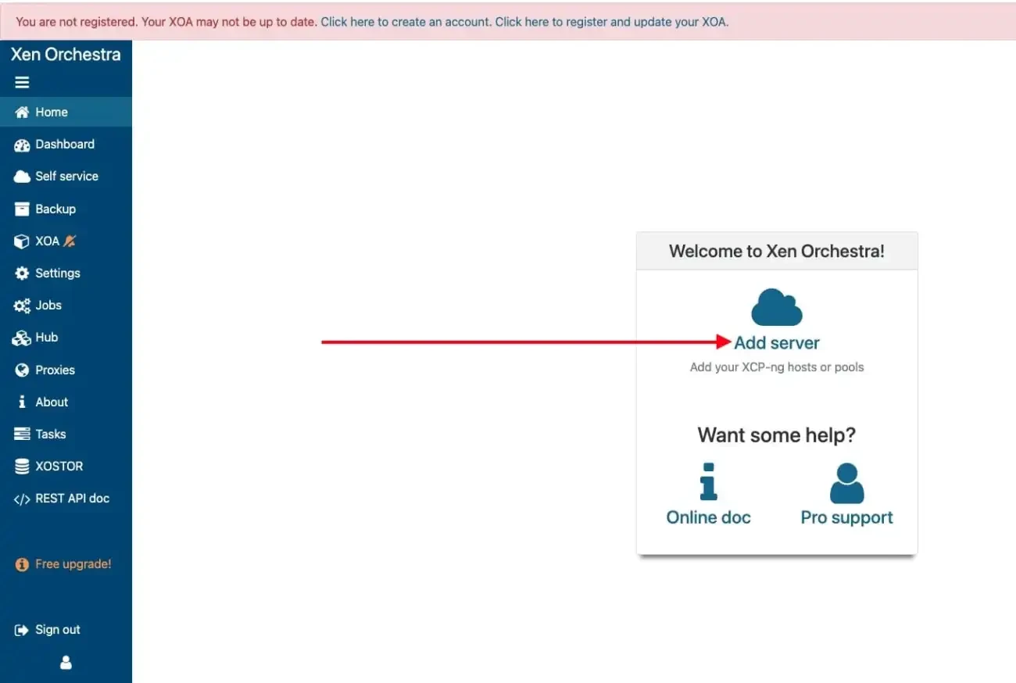Click the Backup archive icon
The width and height of the screenshot is (1016, 683).
22,209
